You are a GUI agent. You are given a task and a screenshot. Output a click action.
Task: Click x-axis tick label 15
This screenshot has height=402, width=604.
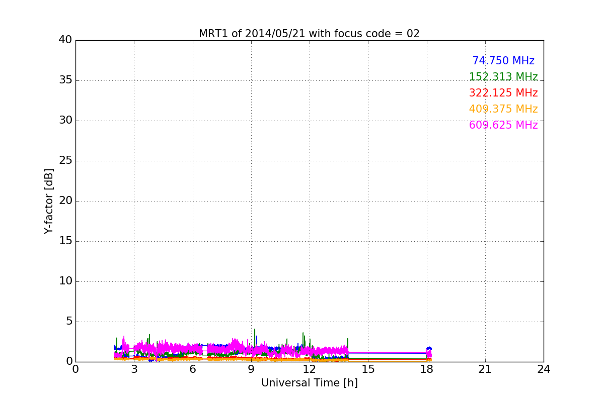click(368, 369)
